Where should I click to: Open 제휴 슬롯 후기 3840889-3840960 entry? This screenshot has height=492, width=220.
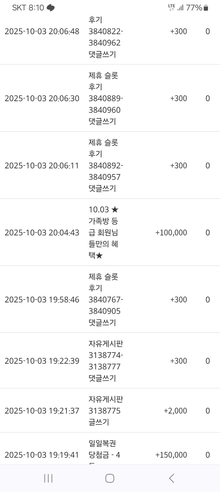(x=106, y=98)
